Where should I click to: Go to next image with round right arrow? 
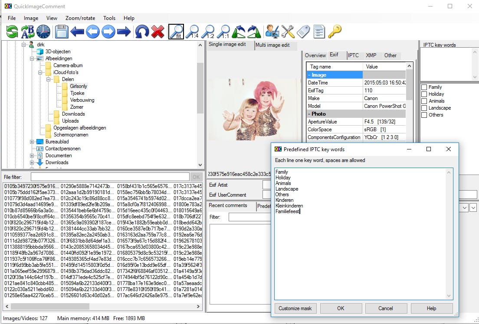pos(108,32)
